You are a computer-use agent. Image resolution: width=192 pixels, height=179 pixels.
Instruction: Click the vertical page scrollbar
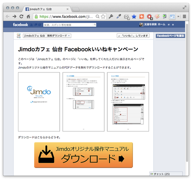[187, 93]
